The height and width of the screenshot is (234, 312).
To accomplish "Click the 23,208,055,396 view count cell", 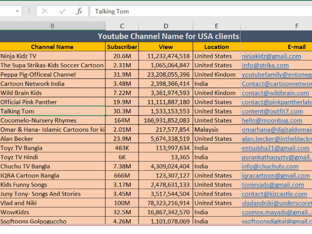I will pyautogui.click(x=166, y=75).
